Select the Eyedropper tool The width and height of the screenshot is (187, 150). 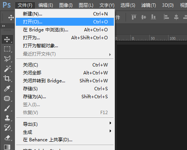(7, 88)
